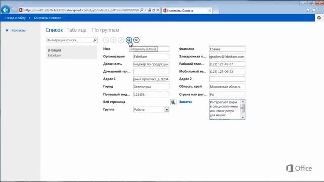The image size is (324, 182).
Task: Select the (Новая) Fabrikam list entry
Action: tap(71, 53)
